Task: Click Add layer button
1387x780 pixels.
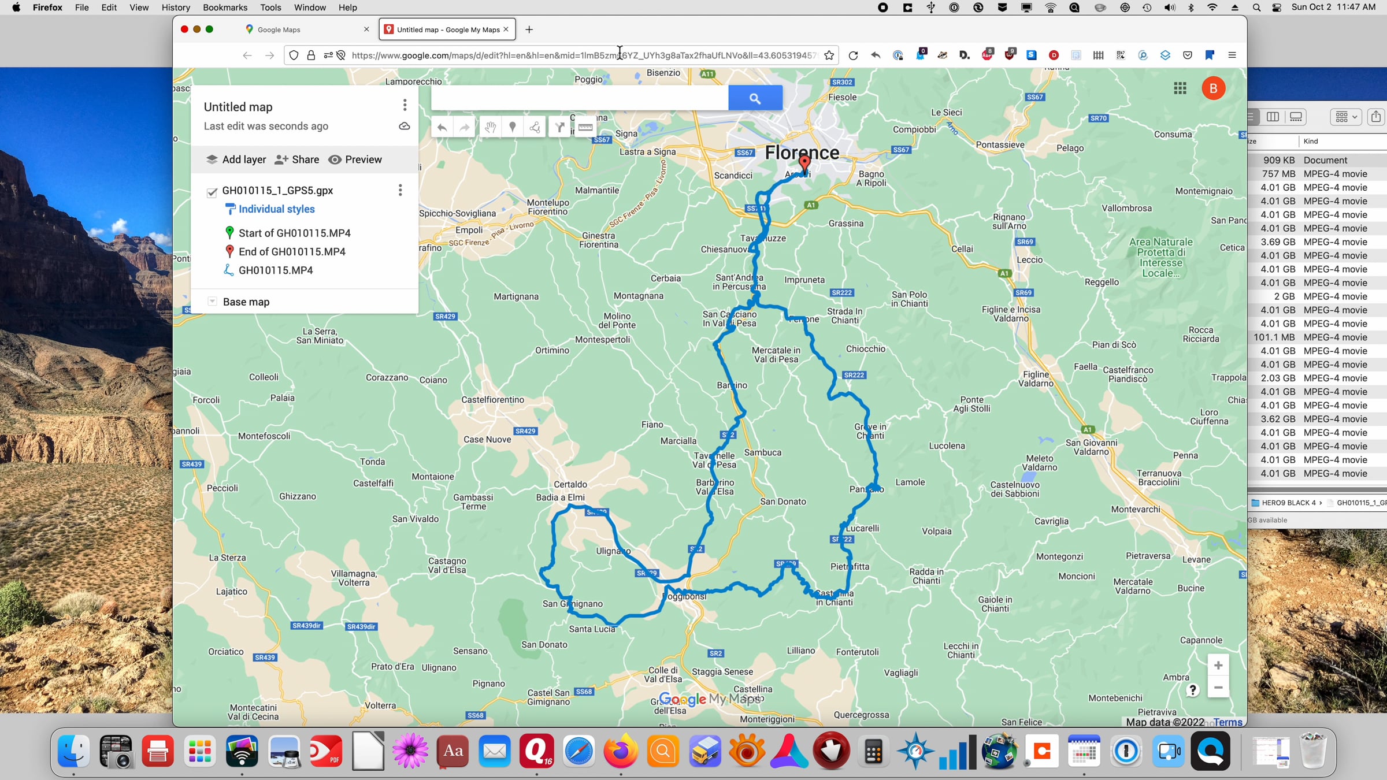Action: [x=236, y=159]
